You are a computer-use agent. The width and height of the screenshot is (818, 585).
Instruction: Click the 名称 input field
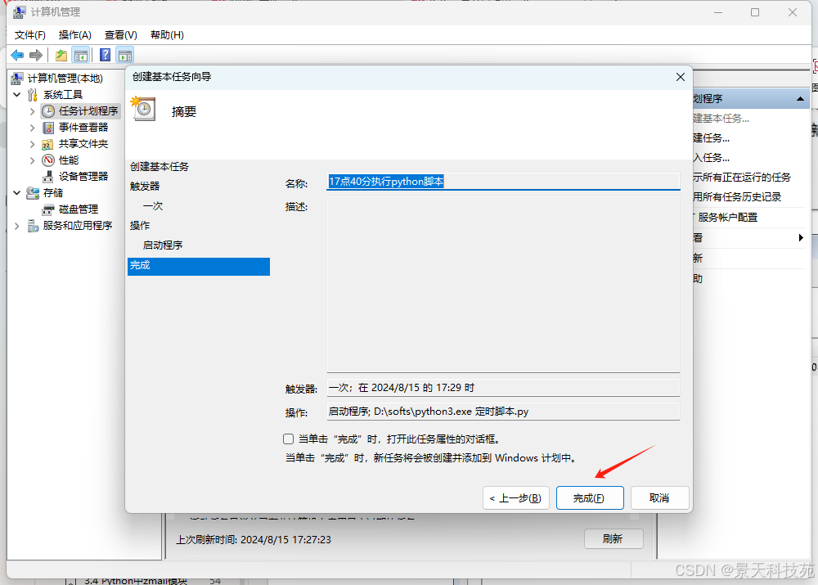point(503,182)
